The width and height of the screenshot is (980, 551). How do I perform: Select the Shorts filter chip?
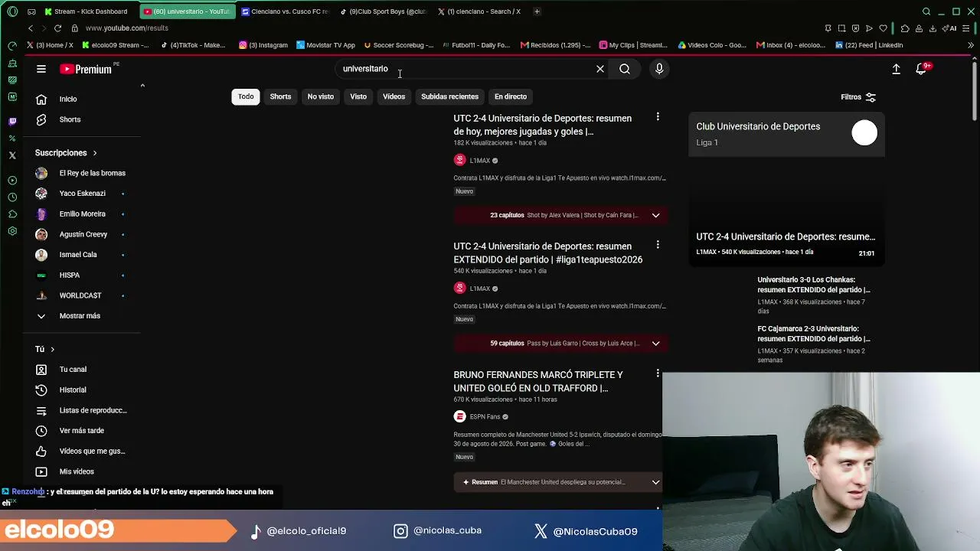point(280,96)
